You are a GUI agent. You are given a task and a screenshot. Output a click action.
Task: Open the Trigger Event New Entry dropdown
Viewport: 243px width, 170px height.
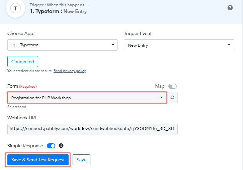tap(179, 45)
